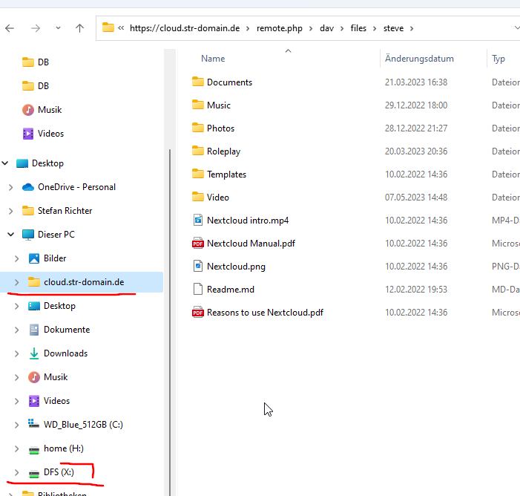
Task: Select the Music folder icon
Action: click(198, 105)
